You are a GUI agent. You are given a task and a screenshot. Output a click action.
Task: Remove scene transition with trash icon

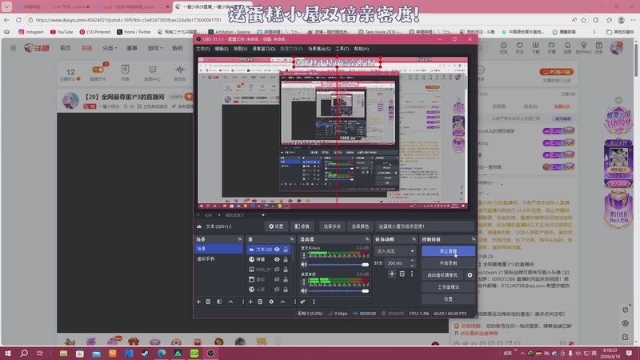(402, 274)
